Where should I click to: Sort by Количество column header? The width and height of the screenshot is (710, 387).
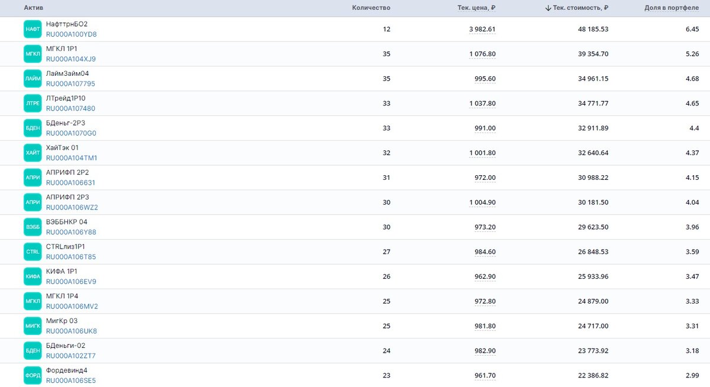coord(371,8)
